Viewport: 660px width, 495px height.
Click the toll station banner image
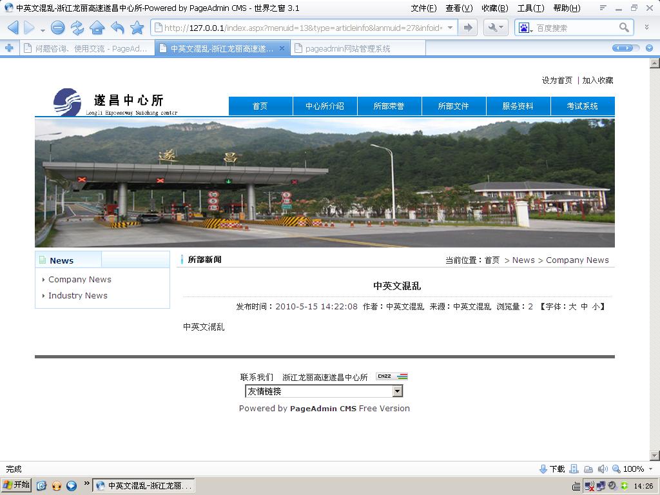[325, 182]
